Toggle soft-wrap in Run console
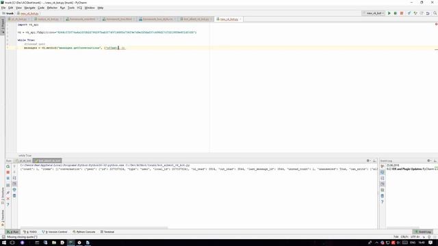This screenshot has height=246, width=438. 14,178
